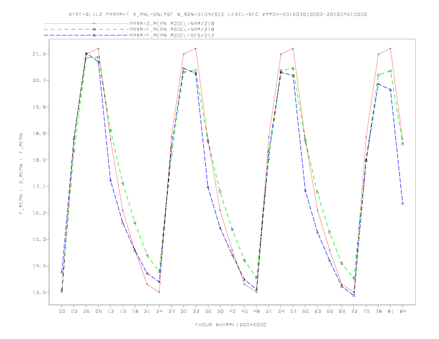439x339 pixels.
Task: Click x-axis forecast hour label 33
Action: 196,311
